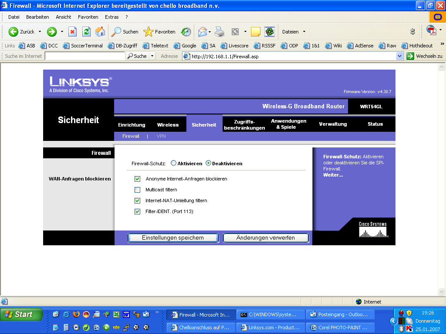This screenshot has width=446, height=334.
Task: Enable the Multicast filtern checkbox
Action: coord(137,190)
